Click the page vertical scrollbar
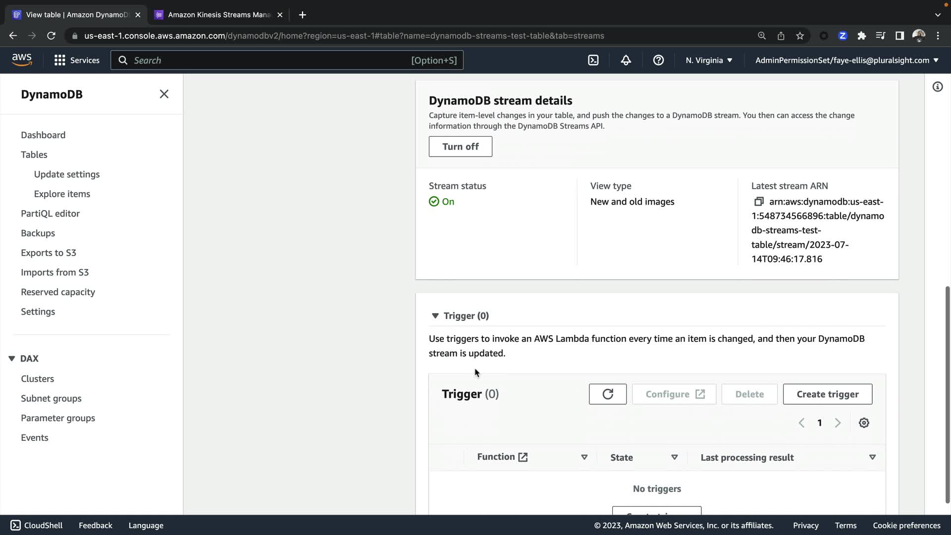This screenshot has height=535, width=951. [x=947, y=394]
